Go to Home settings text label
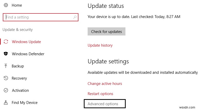This screenshot has height=110, width=198. coord(17,5)
